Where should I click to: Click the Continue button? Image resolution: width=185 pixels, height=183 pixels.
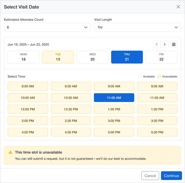pyautogui.click(x=171, y=176)
